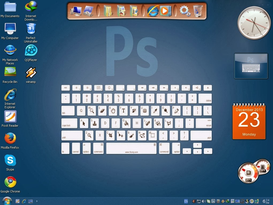The width and height of the screenshot is (273, 205).
Task: Open the recycle bin in the dock
Action: tap(198, 11)
